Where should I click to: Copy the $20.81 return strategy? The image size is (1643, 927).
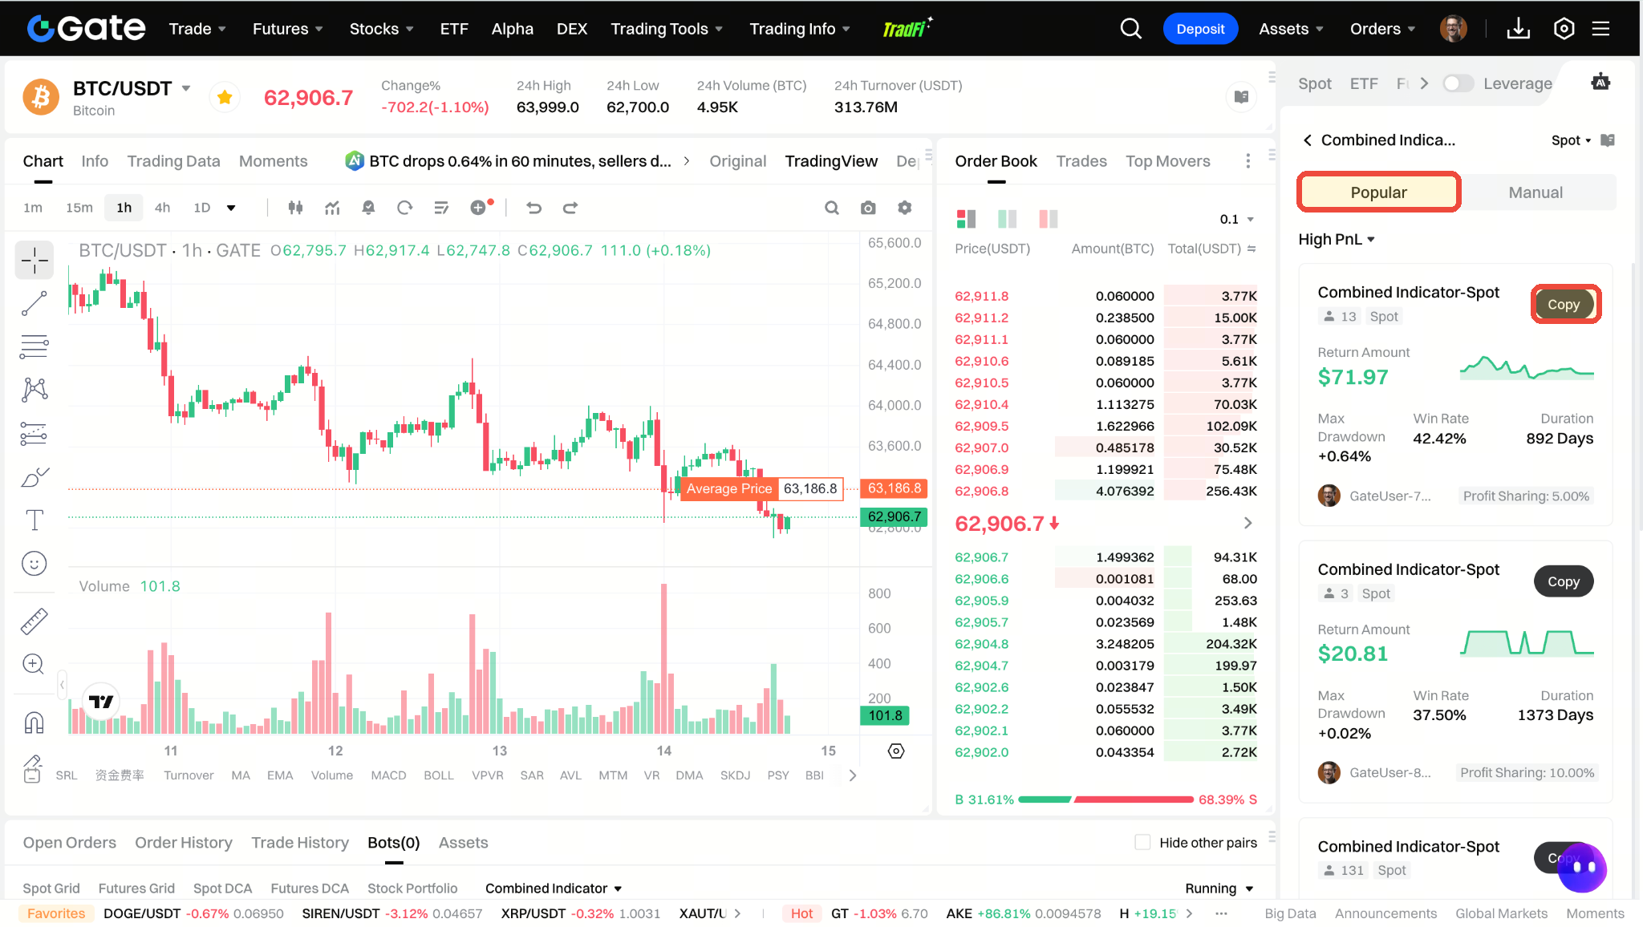tap(1564, 581)
